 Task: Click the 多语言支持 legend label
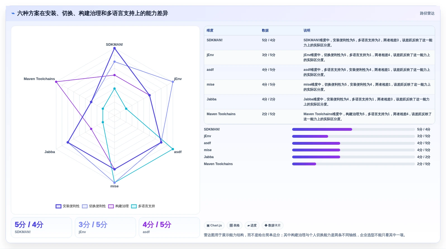coord(146,206)
